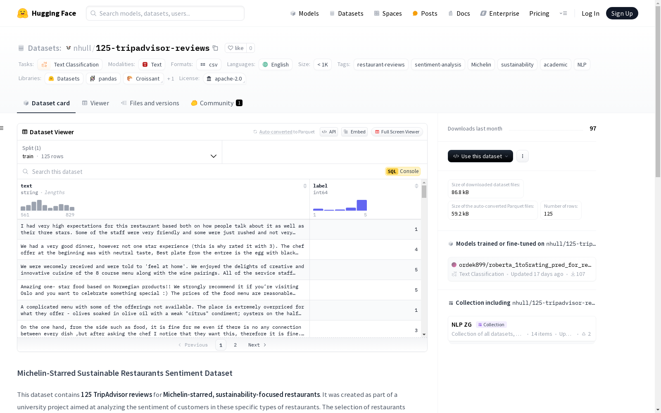Expand the Split train dropdown
This screenshot has width=661, height=413.
click(119, 152)
